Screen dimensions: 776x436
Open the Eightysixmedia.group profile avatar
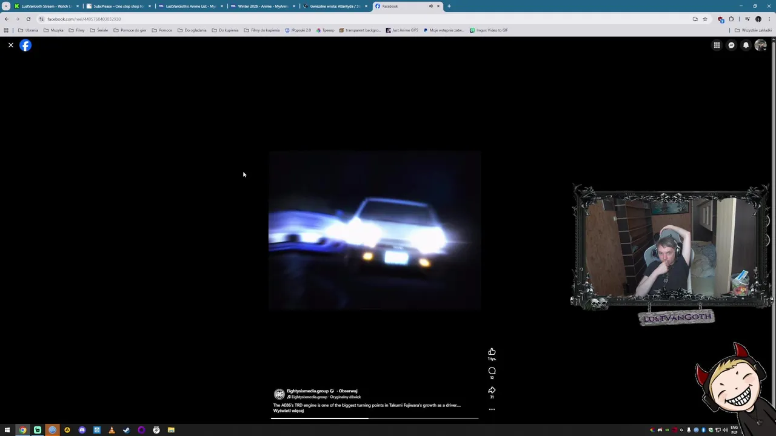(279, 394)
